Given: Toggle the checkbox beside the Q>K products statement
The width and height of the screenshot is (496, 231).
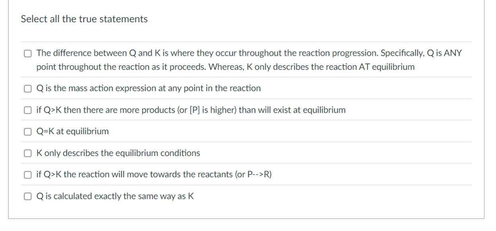Looking at the screenshot, I should [27, 110].
